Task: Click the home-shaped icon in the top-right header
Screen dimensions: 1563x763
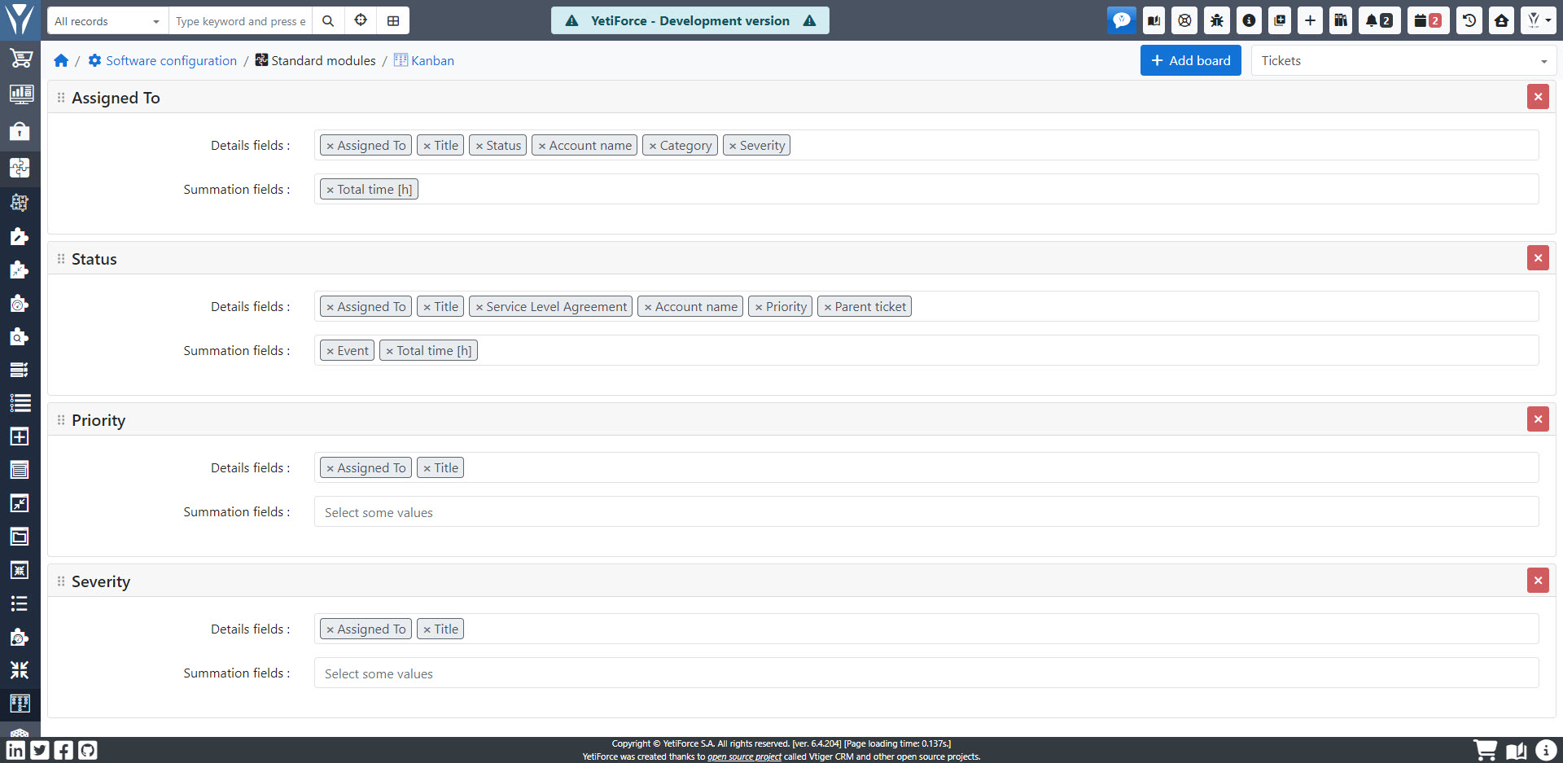Action: [1501, 20]
